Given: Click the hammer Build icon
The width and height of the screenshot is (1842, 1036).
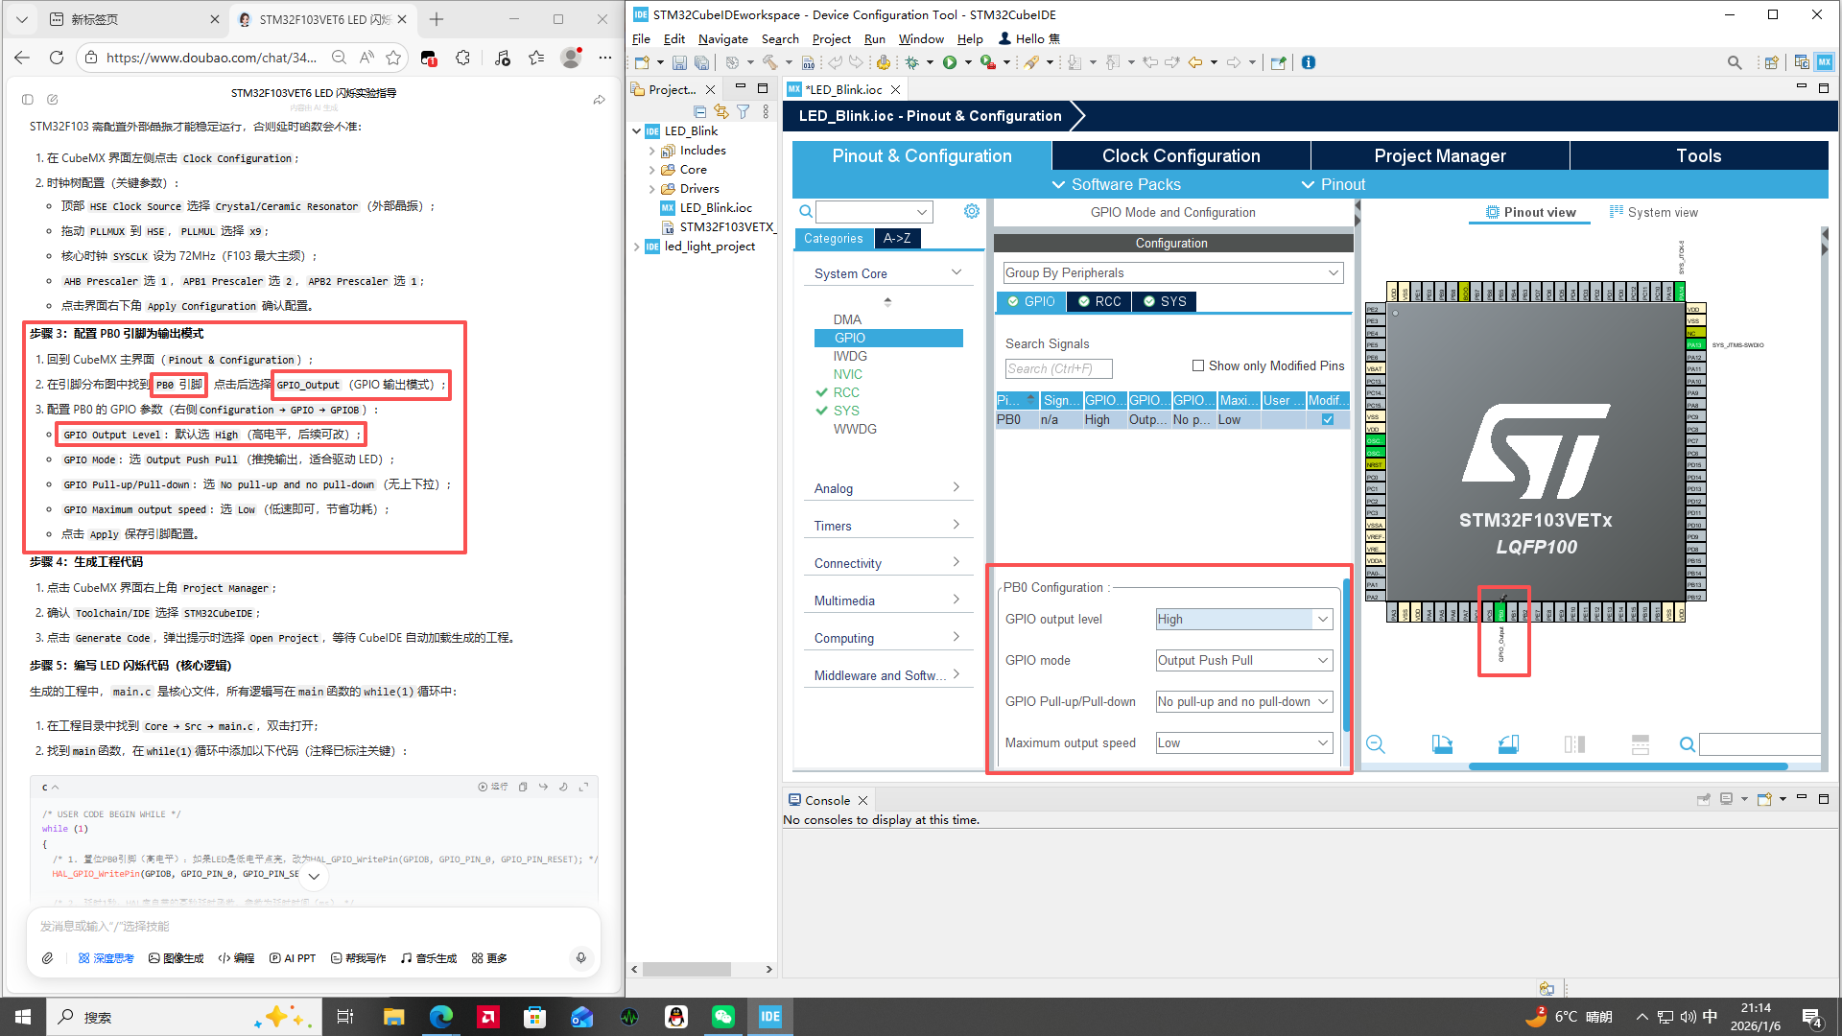Looking at the screenshot, I should pos(769,63).
